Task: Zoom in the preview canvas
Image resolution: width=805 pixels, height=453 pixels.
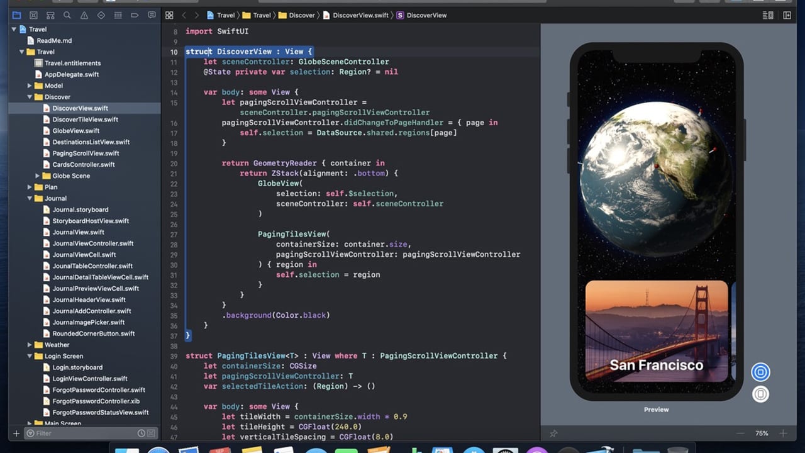Action: coord(783,433)
